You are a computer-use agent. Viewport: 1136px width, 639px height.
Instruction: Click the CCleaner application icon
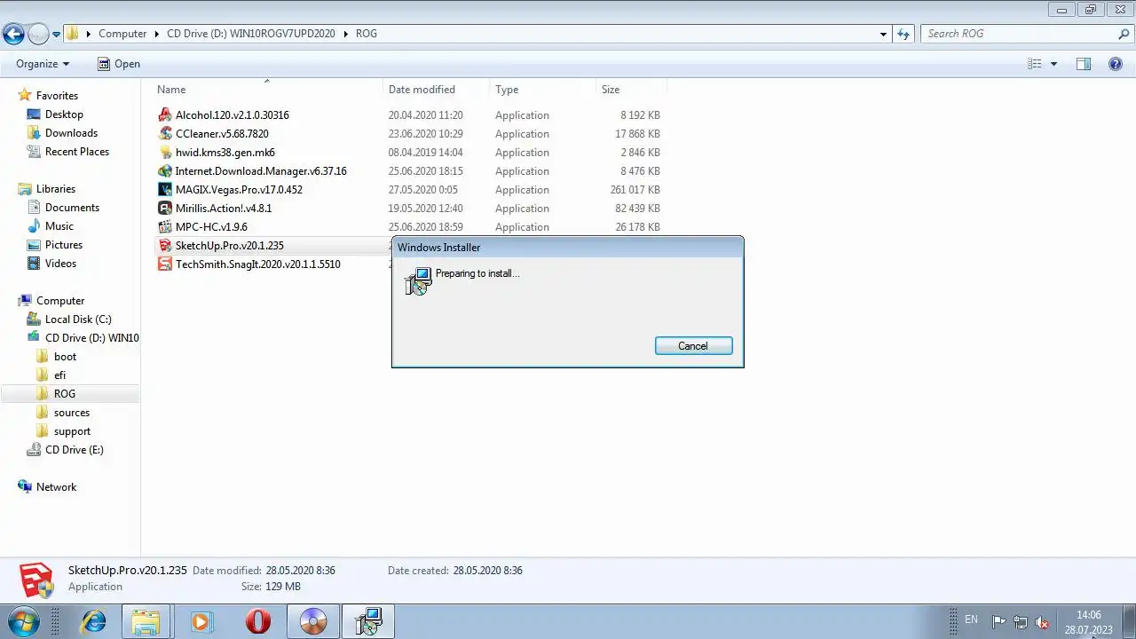coord(165,133)
